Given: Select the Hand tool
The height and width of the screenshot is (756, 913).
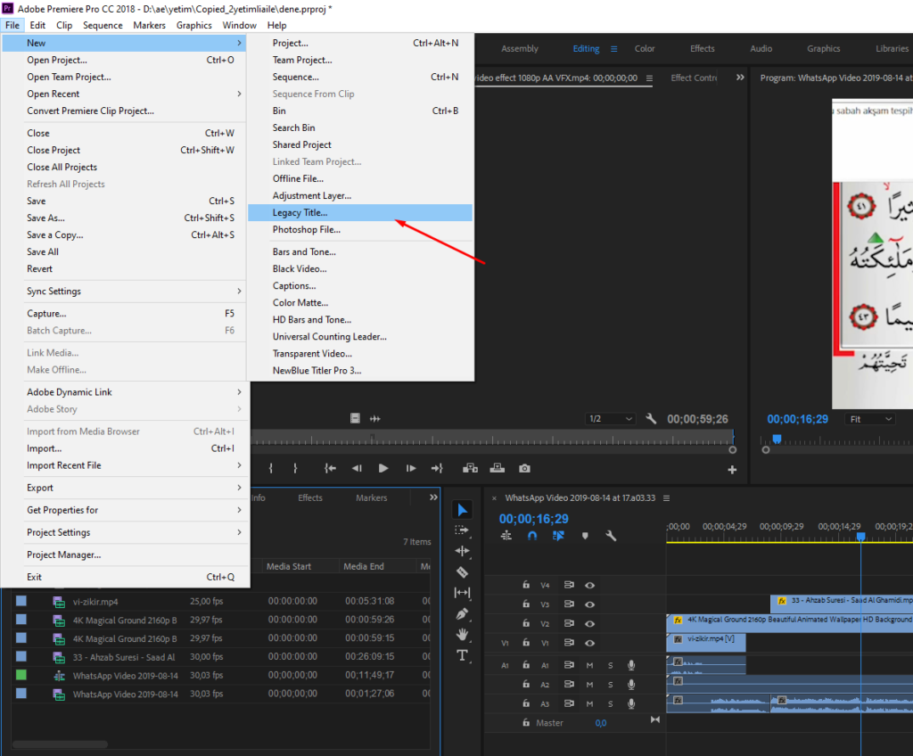Looking at the screenshot, I should pyautogui.click(x=463, y=634).
